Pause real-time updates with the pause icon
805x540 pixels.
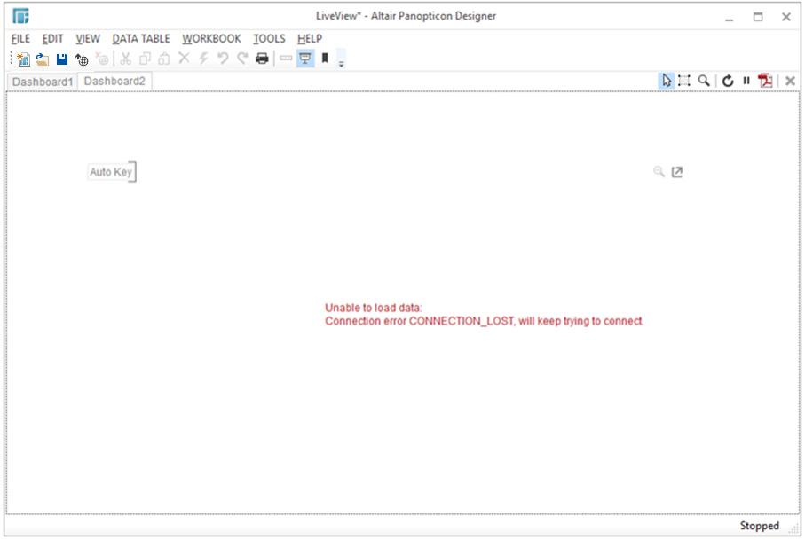(746, 81)
